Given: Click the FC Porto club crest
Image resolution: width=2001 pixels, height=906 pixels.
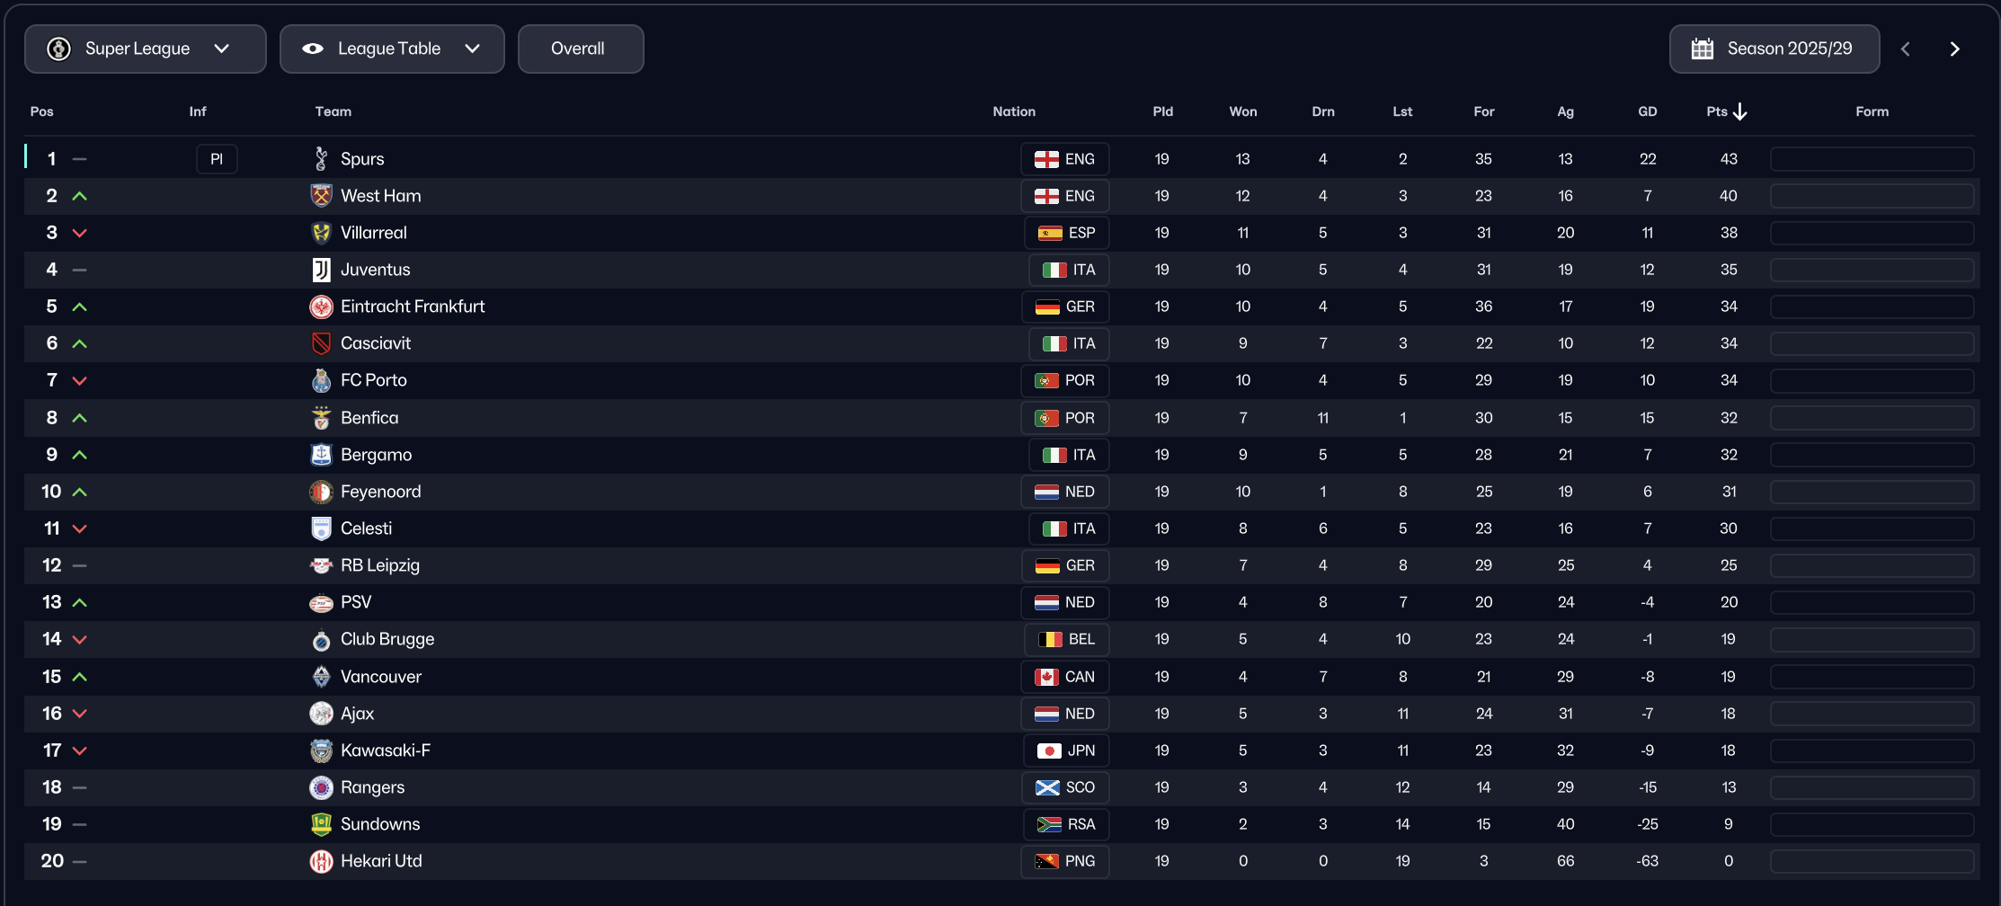Looking at the screenshot, I should point(321,380).
